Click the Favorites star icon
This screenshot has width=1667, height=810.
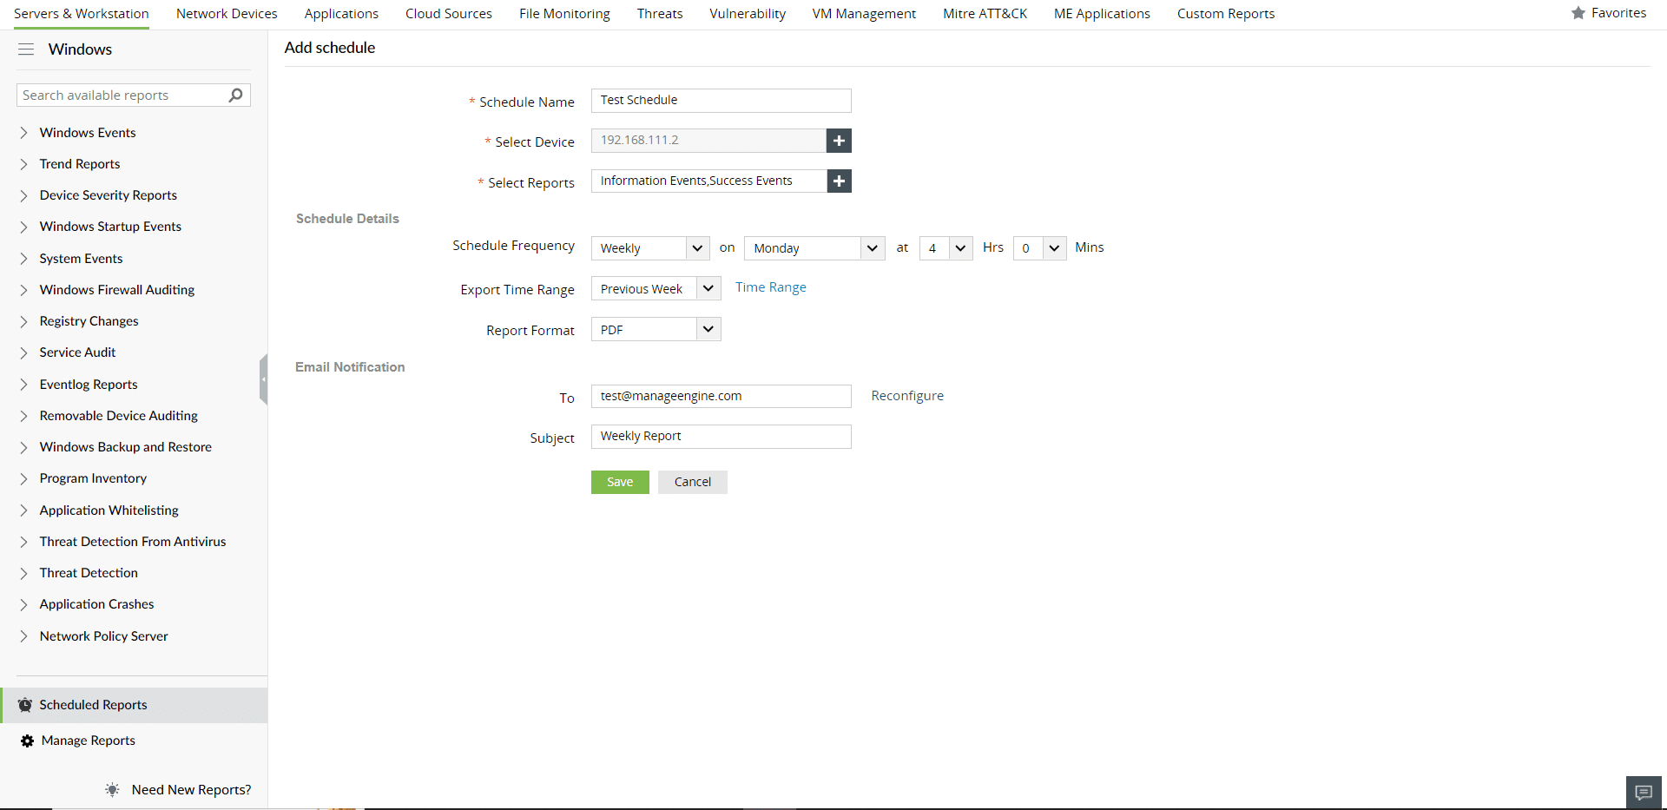coord(1577,12)
